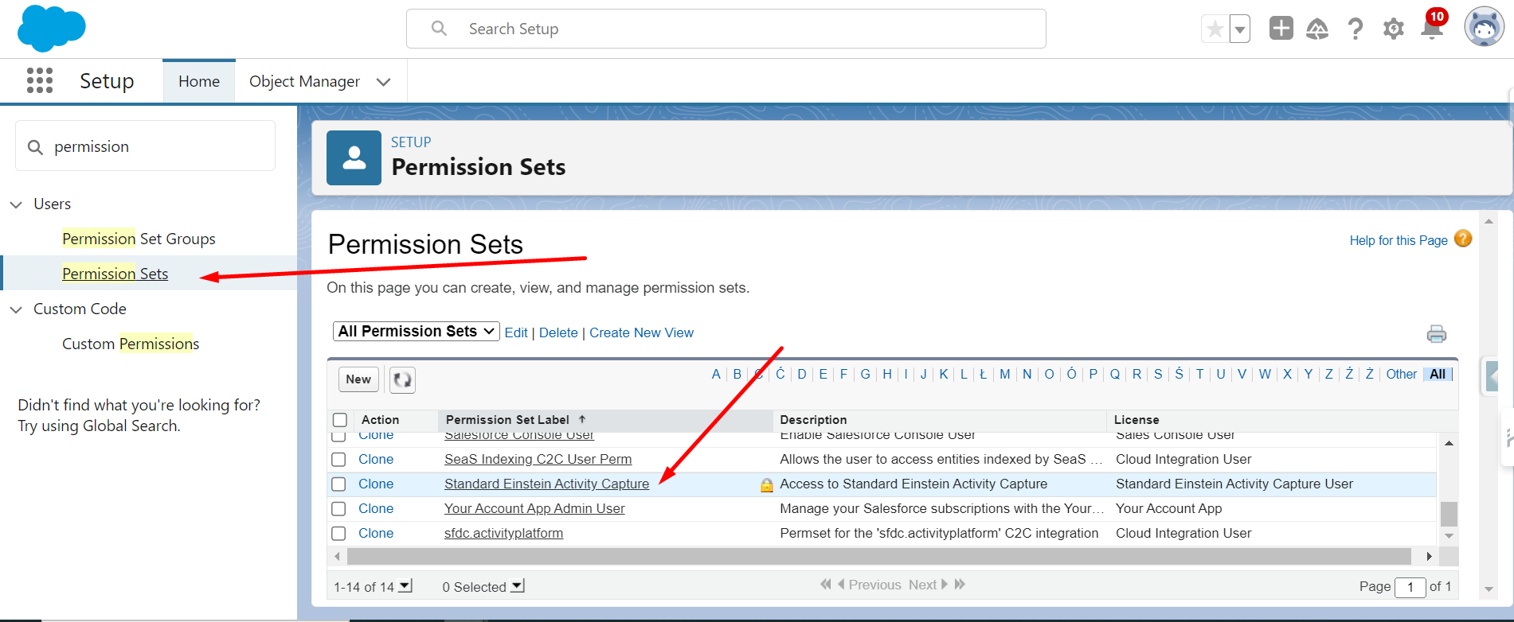
Task: Check the sfdc.activityplatform row checkbox
Action: tap(338, 534)
